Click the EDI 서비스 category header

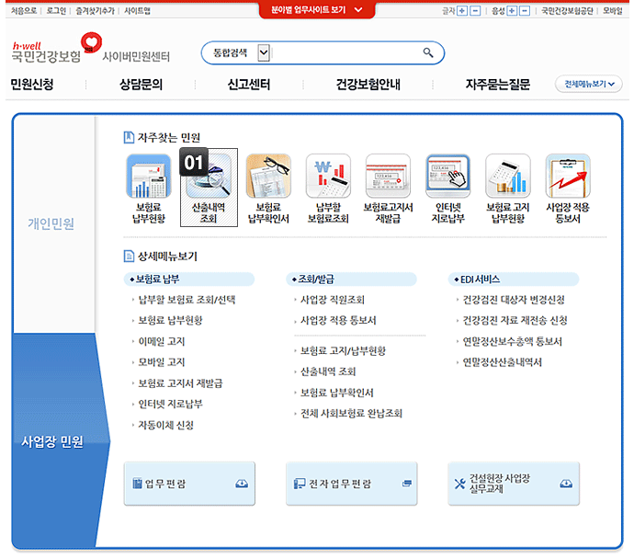tap(514, 279)
